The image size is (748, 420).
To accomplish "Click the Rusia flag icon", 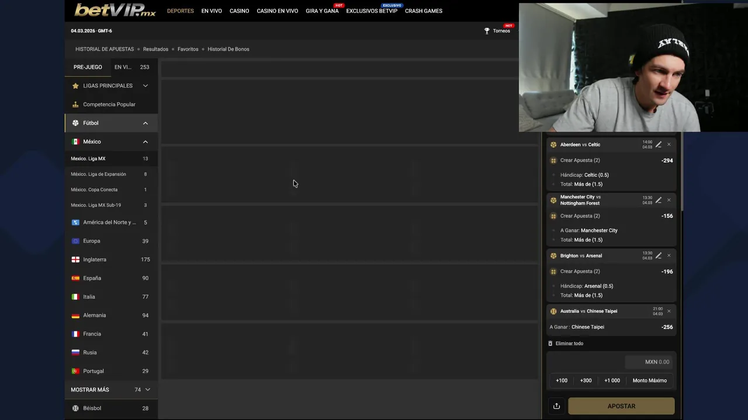I will (75, 353).
